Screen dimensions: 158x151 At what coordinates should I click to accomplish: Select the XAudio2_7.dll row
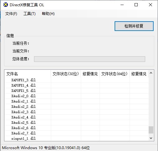(77, 133)
